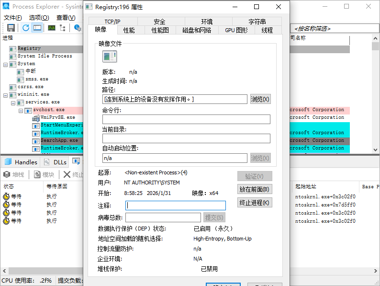Select the Registry process icon in tree

(12, 49)
